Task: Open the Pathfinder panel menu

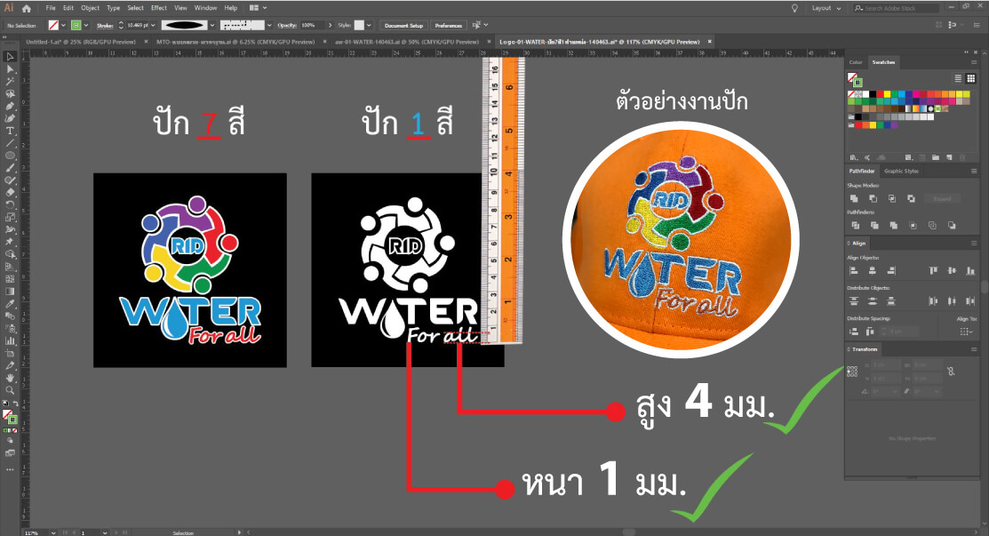Action: click(975, 171)
